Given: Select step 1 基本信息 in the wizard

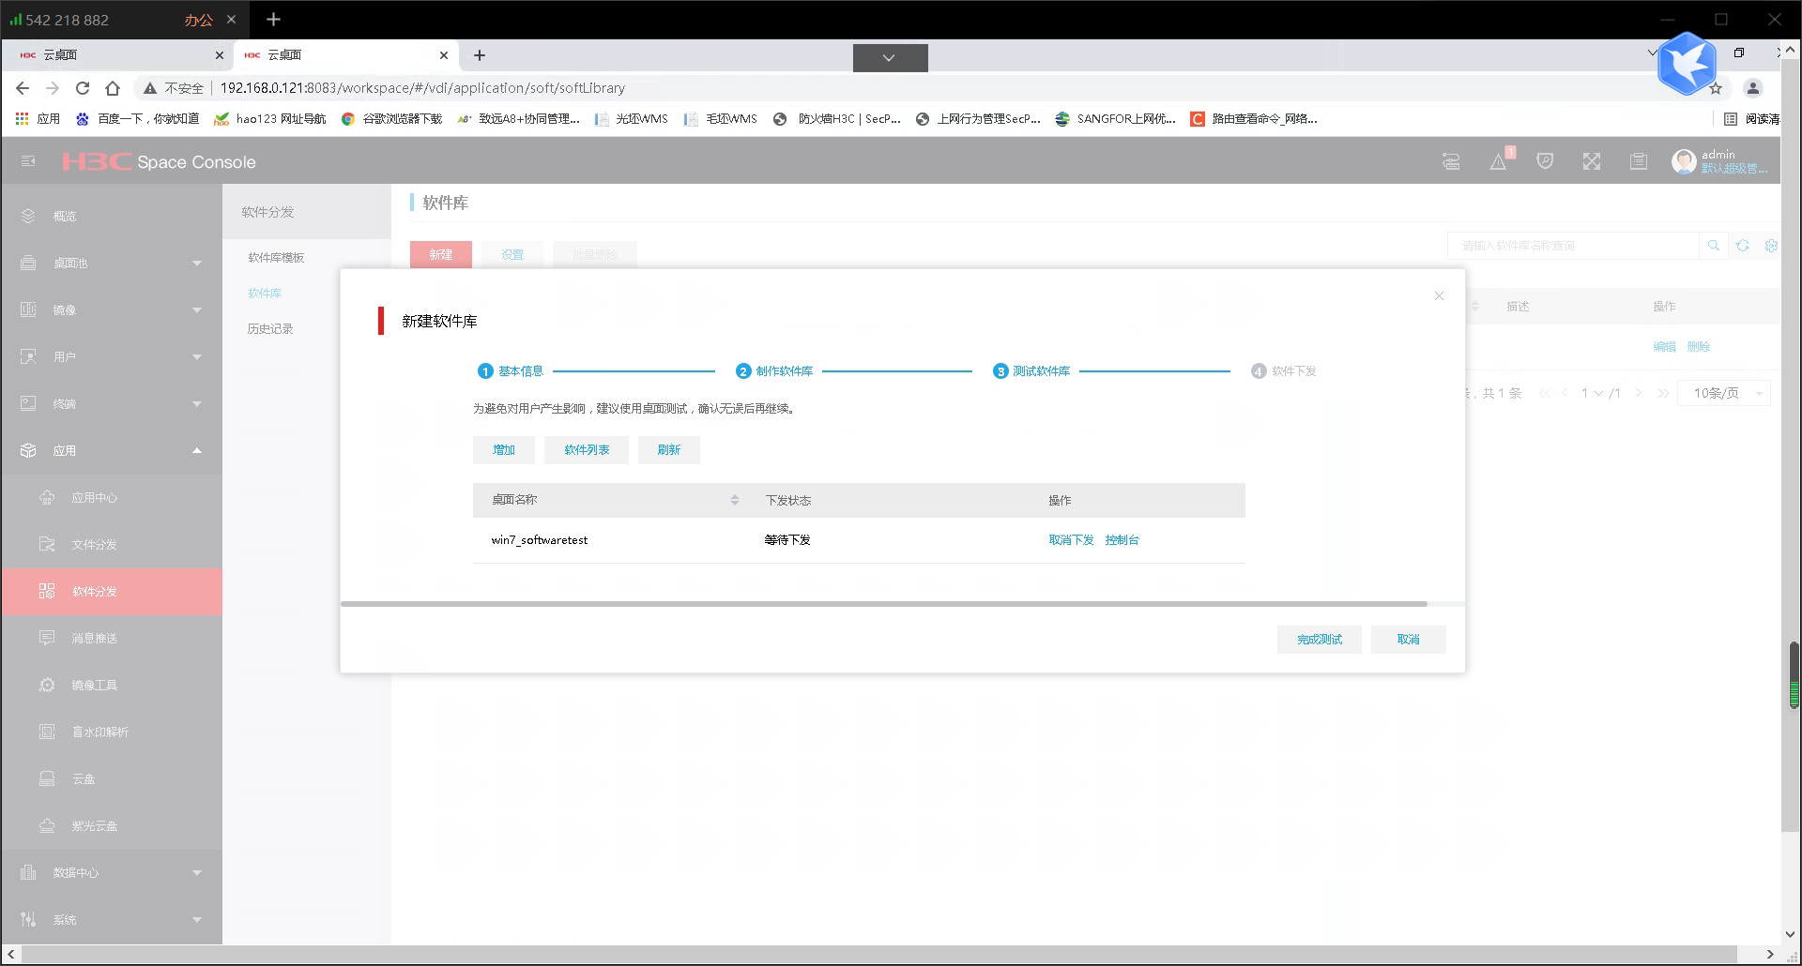Looking at the screenshot, I should pos(511,371).
